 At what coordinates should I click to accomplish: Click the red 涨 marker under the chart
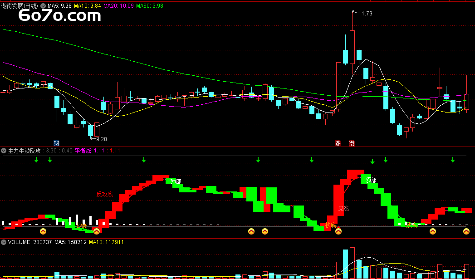point(338,143)
